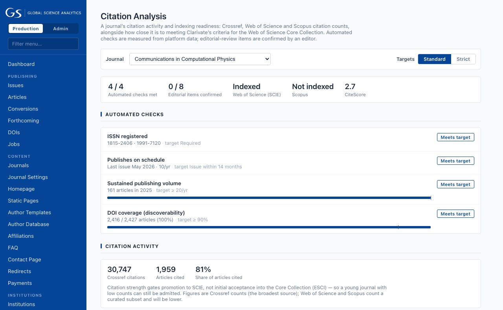
Task: Navigate to Forthcoming
Action: coord(24,120)
